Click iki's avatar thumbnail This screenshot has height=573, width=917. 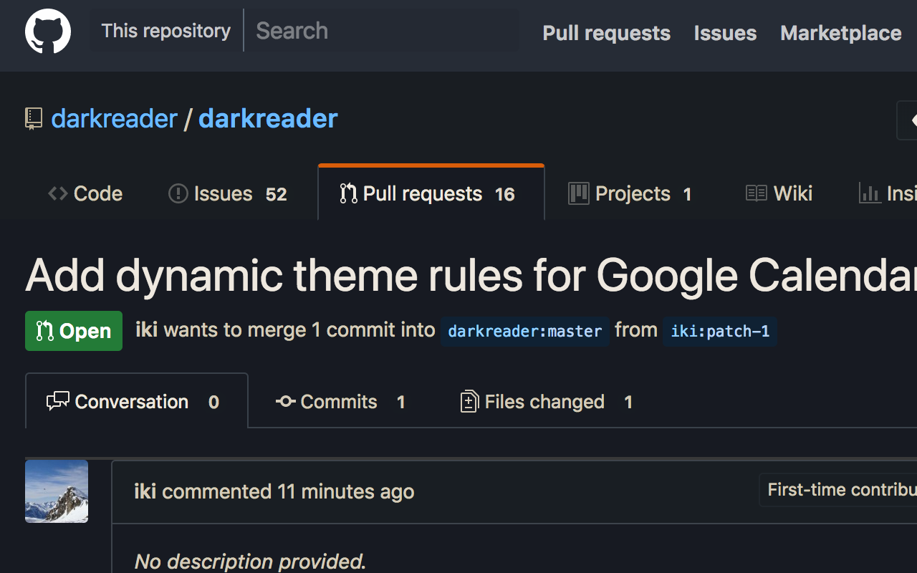[x=56, y=491]
